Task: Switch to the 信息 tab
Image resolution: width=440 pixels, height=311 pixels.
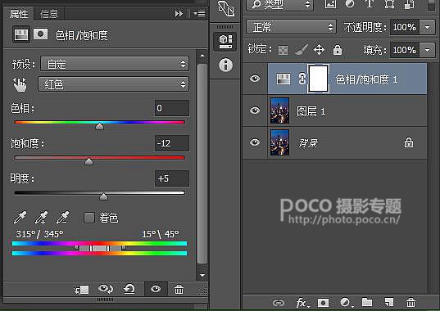Action: click(49, 13)
